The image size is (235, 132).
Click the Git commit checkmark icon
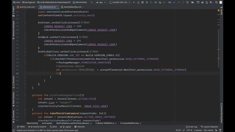(178, 3)
